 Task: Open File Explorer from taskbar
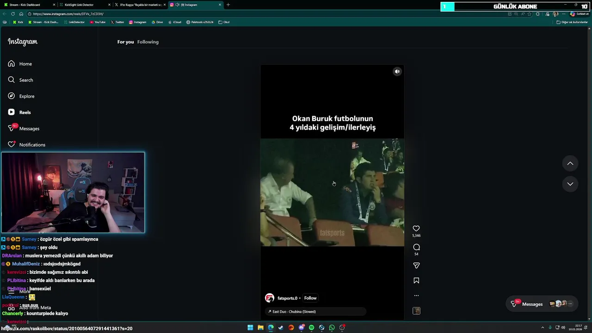pyautogui.click(x=260, y=327)
